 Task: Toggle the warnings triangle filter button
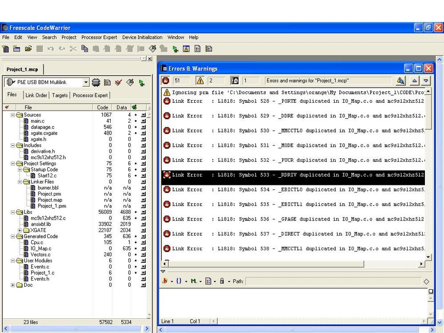coord(200,81)
